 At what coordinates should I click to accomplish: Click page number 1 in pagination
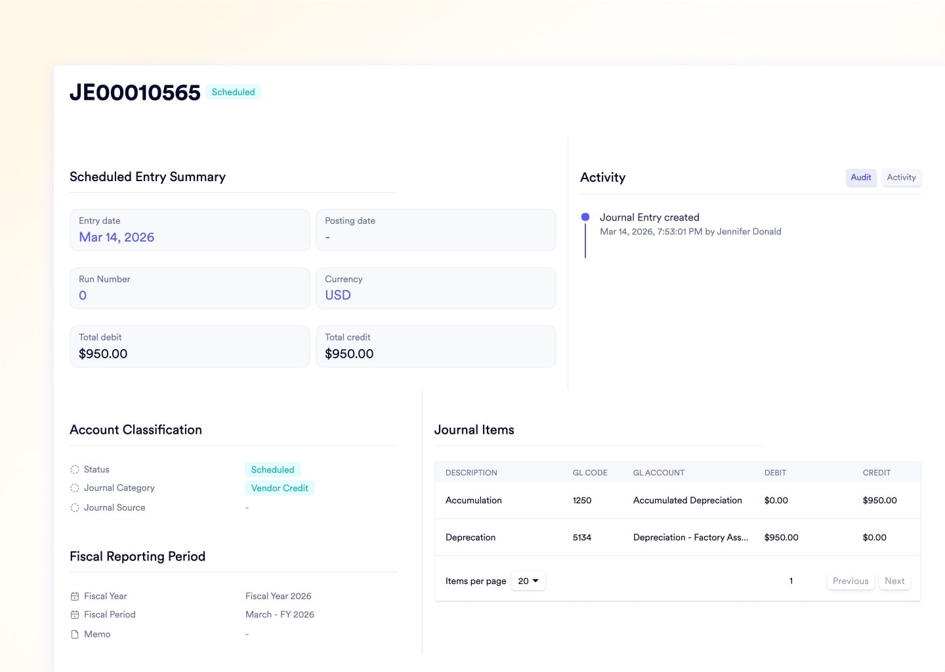pyautogui.click(x=791, y=581)
